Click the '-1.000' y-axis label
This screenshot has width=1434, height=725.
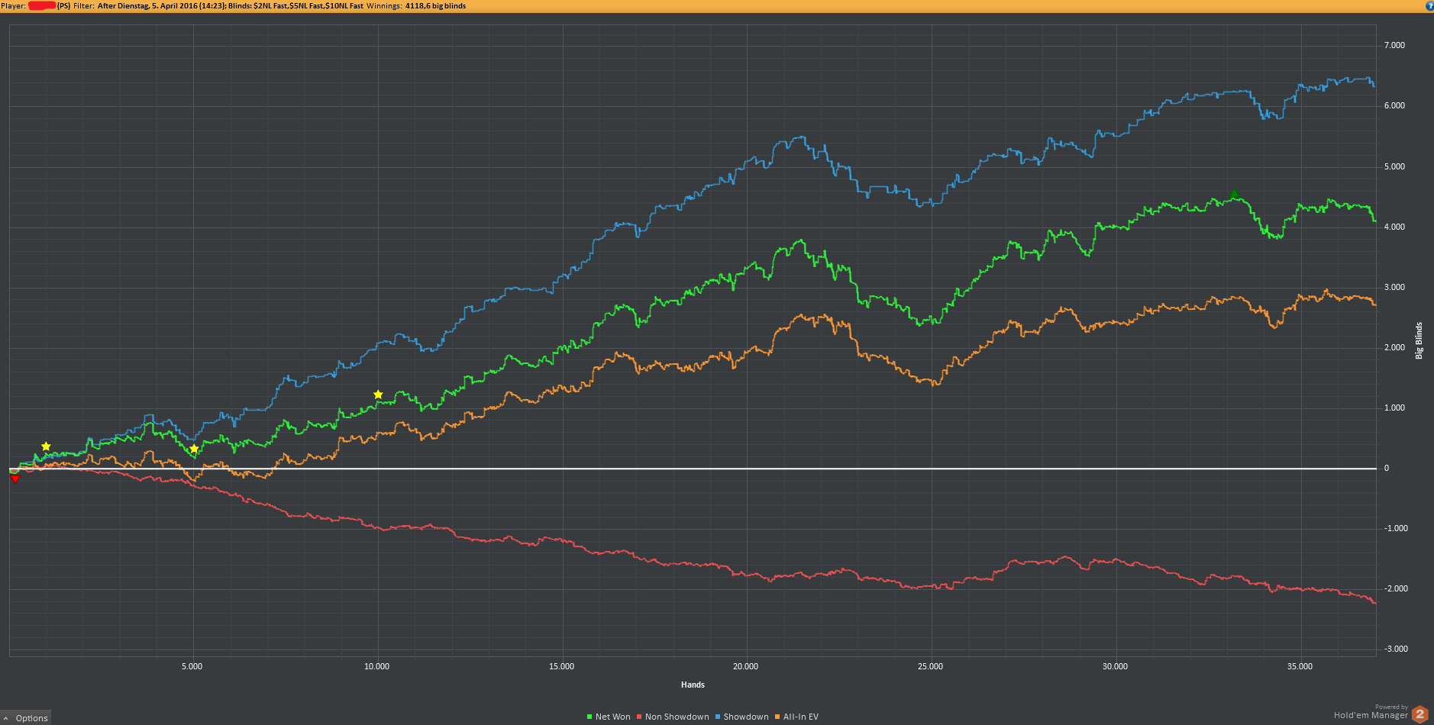[1396, 528]
